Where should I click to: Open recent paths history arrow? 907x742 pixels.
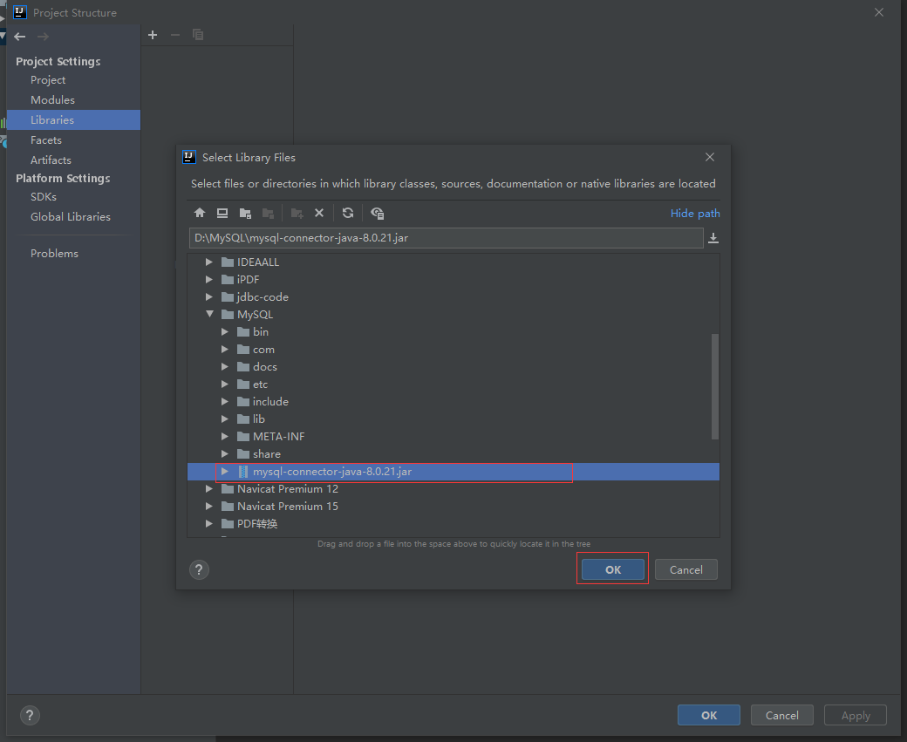click(x=713, y=238)
